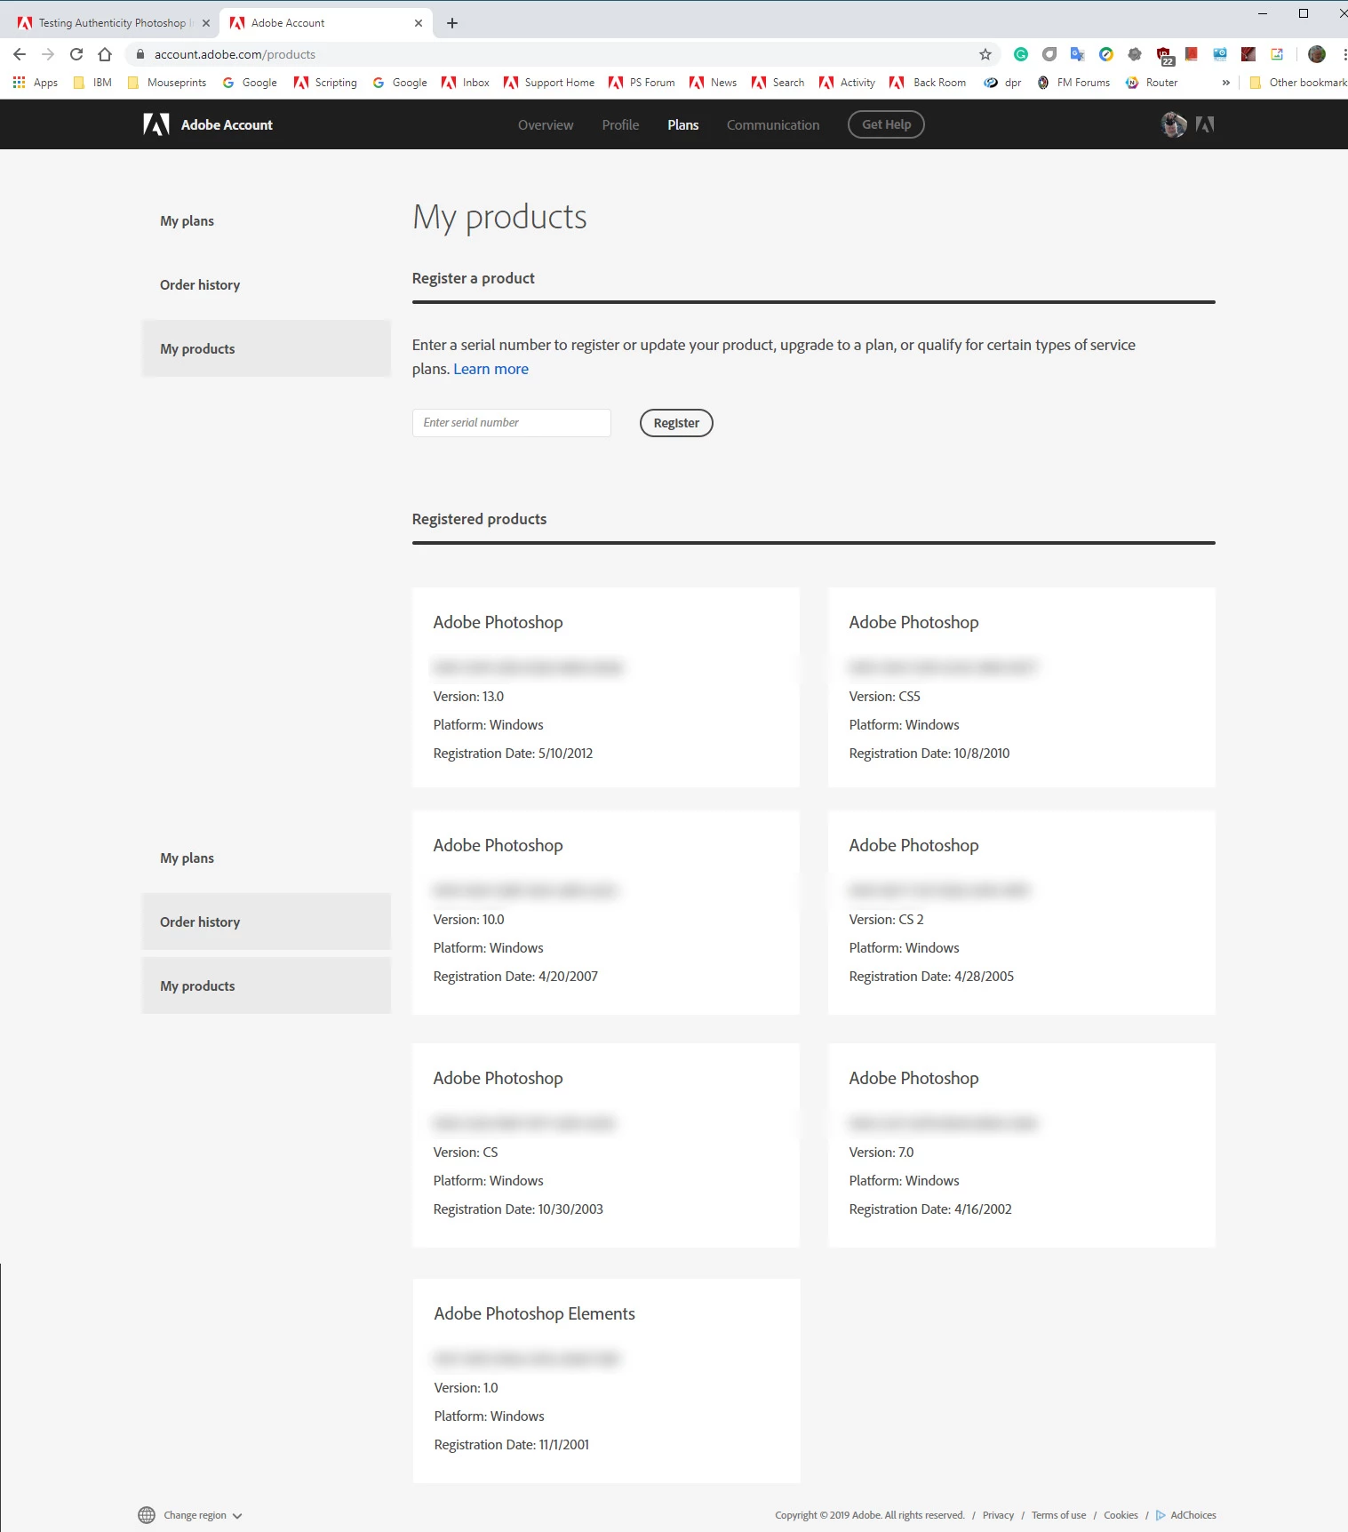Open the Terms of use link
This screenshot has width=1348, height=1532.
pyautogui.click(x=1058, y=1515)
